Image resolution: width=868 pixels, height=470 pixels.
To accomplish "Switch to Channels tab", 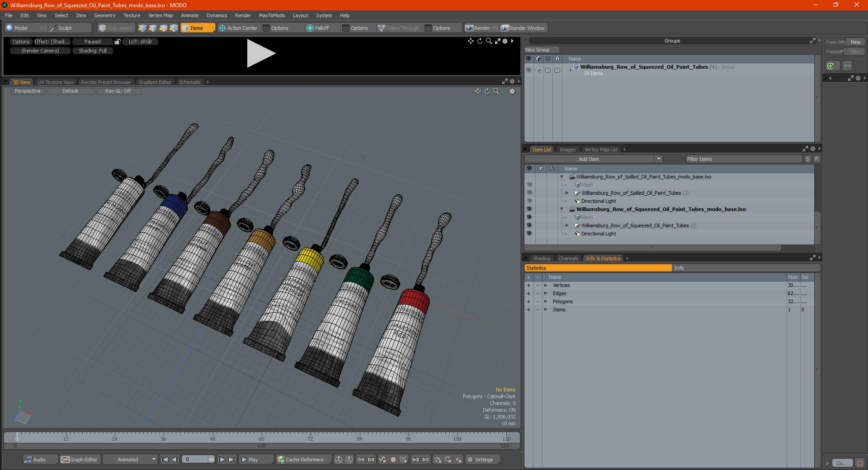I will click(x=568, y=258).
